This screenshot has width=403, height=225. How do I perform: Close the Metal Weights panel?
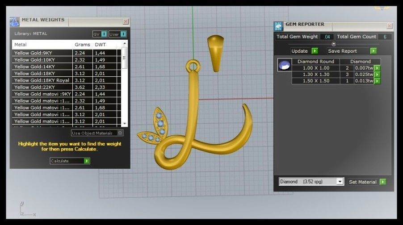pos(126,21)
